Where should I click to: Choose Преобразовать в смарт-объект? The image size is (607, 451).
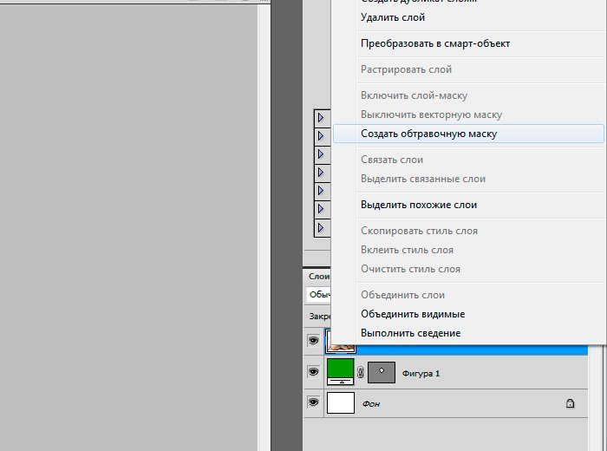435,43
